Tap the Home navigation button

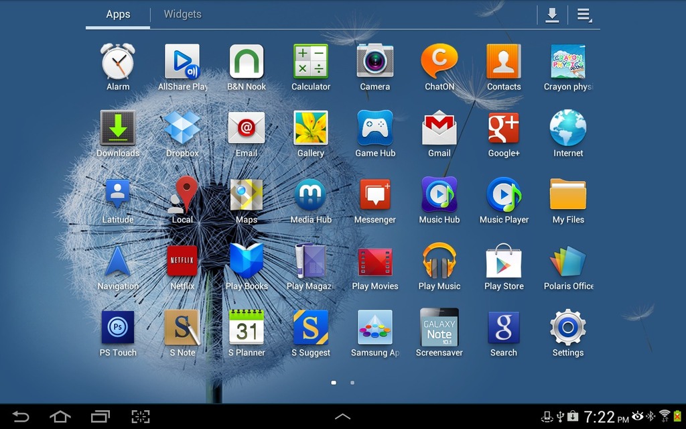click(x=60, y=416)
